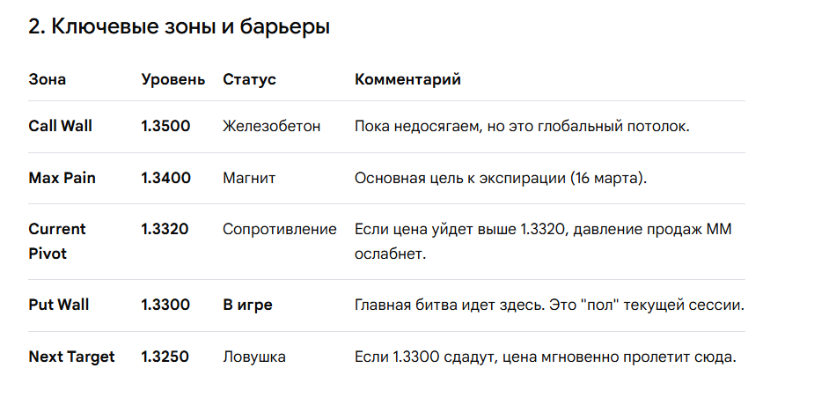Select the 'Call Wall' zone cell
829x405 pixels.
(60, 126)
